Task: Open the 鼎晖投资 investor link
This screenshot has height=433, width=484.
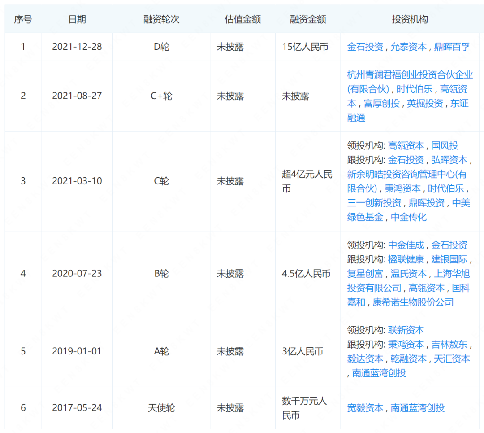Action: (427, 203)
